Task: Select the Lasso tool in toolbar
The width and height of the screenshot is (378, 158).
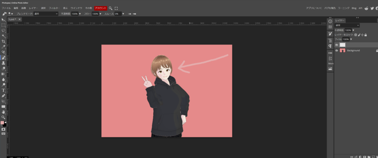Action: [3, 31]
